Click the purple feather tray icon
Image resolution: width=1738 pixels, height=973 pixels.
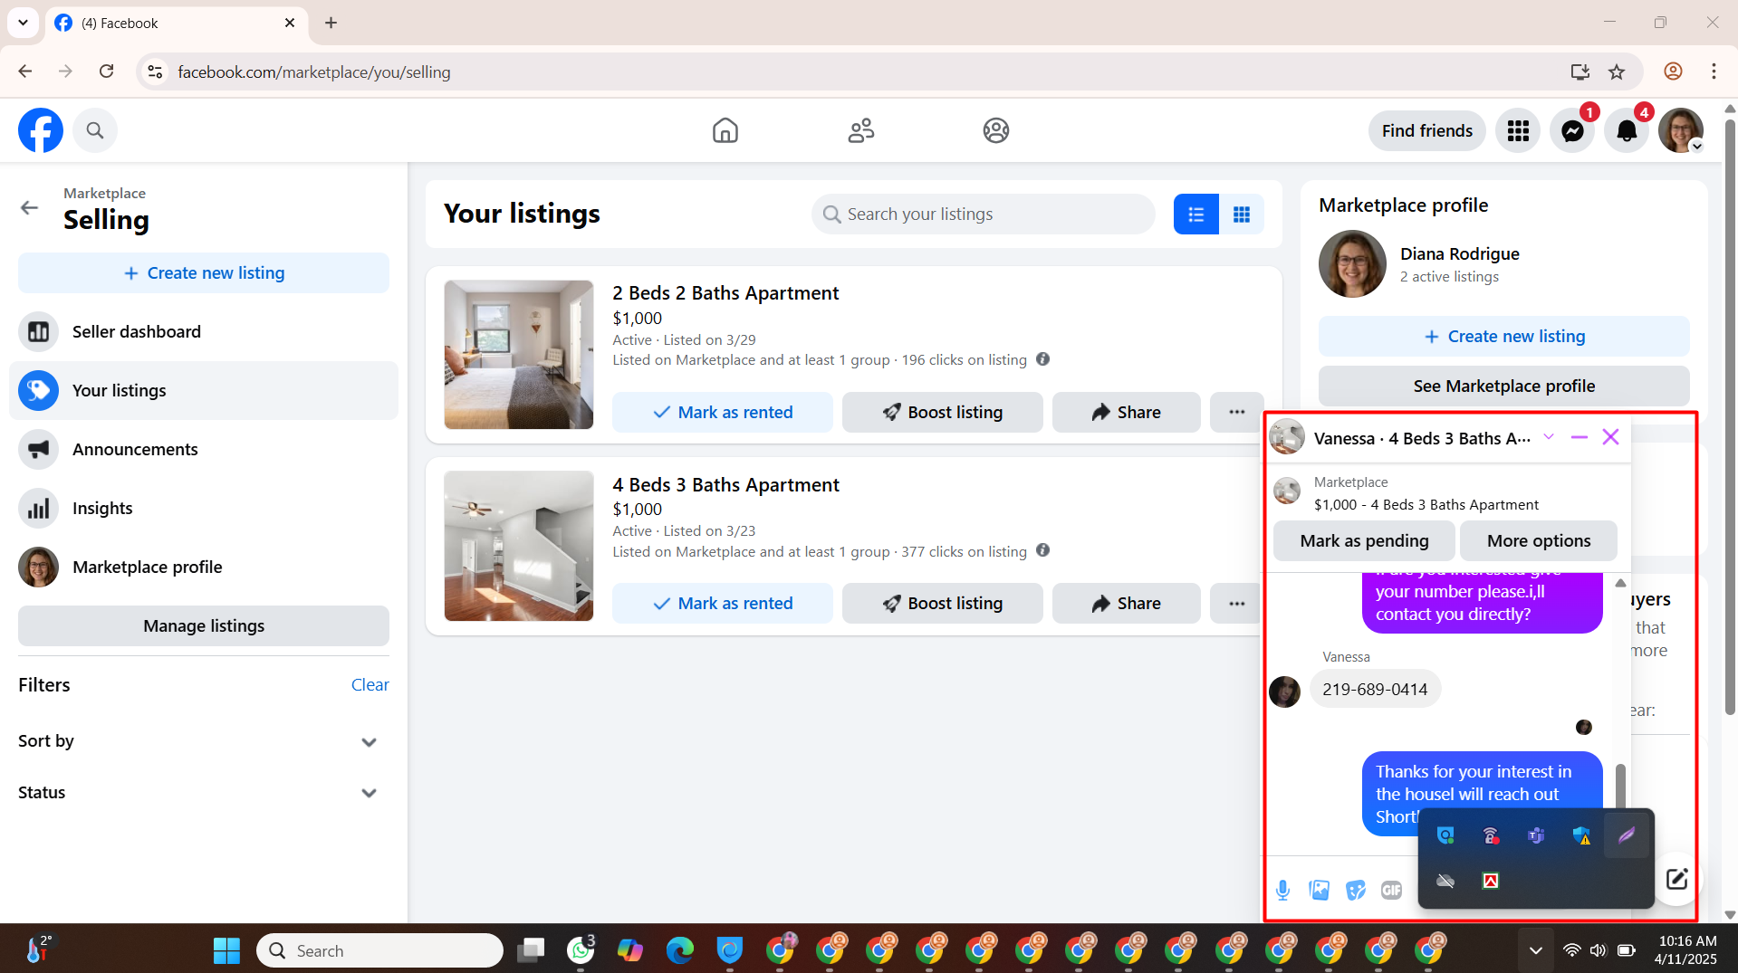coord(1627,835)
